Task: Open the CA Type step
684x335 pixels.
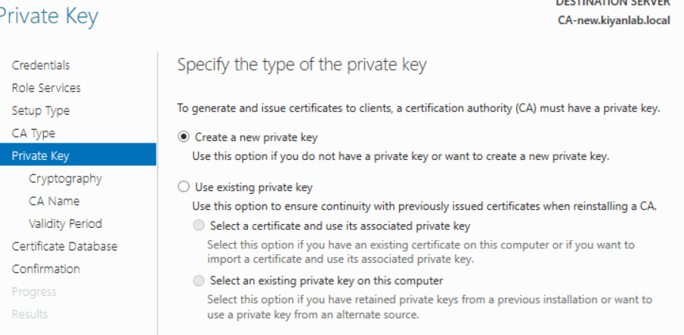Action: (33, 133)
